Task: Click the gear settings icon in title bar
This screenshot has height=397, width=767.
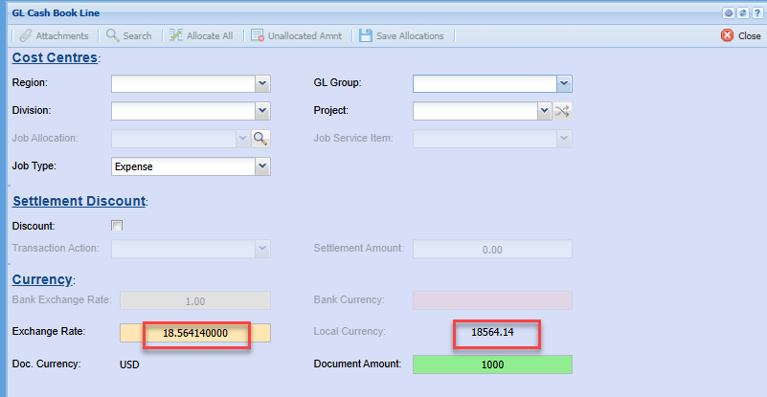Action: [729, 13]
